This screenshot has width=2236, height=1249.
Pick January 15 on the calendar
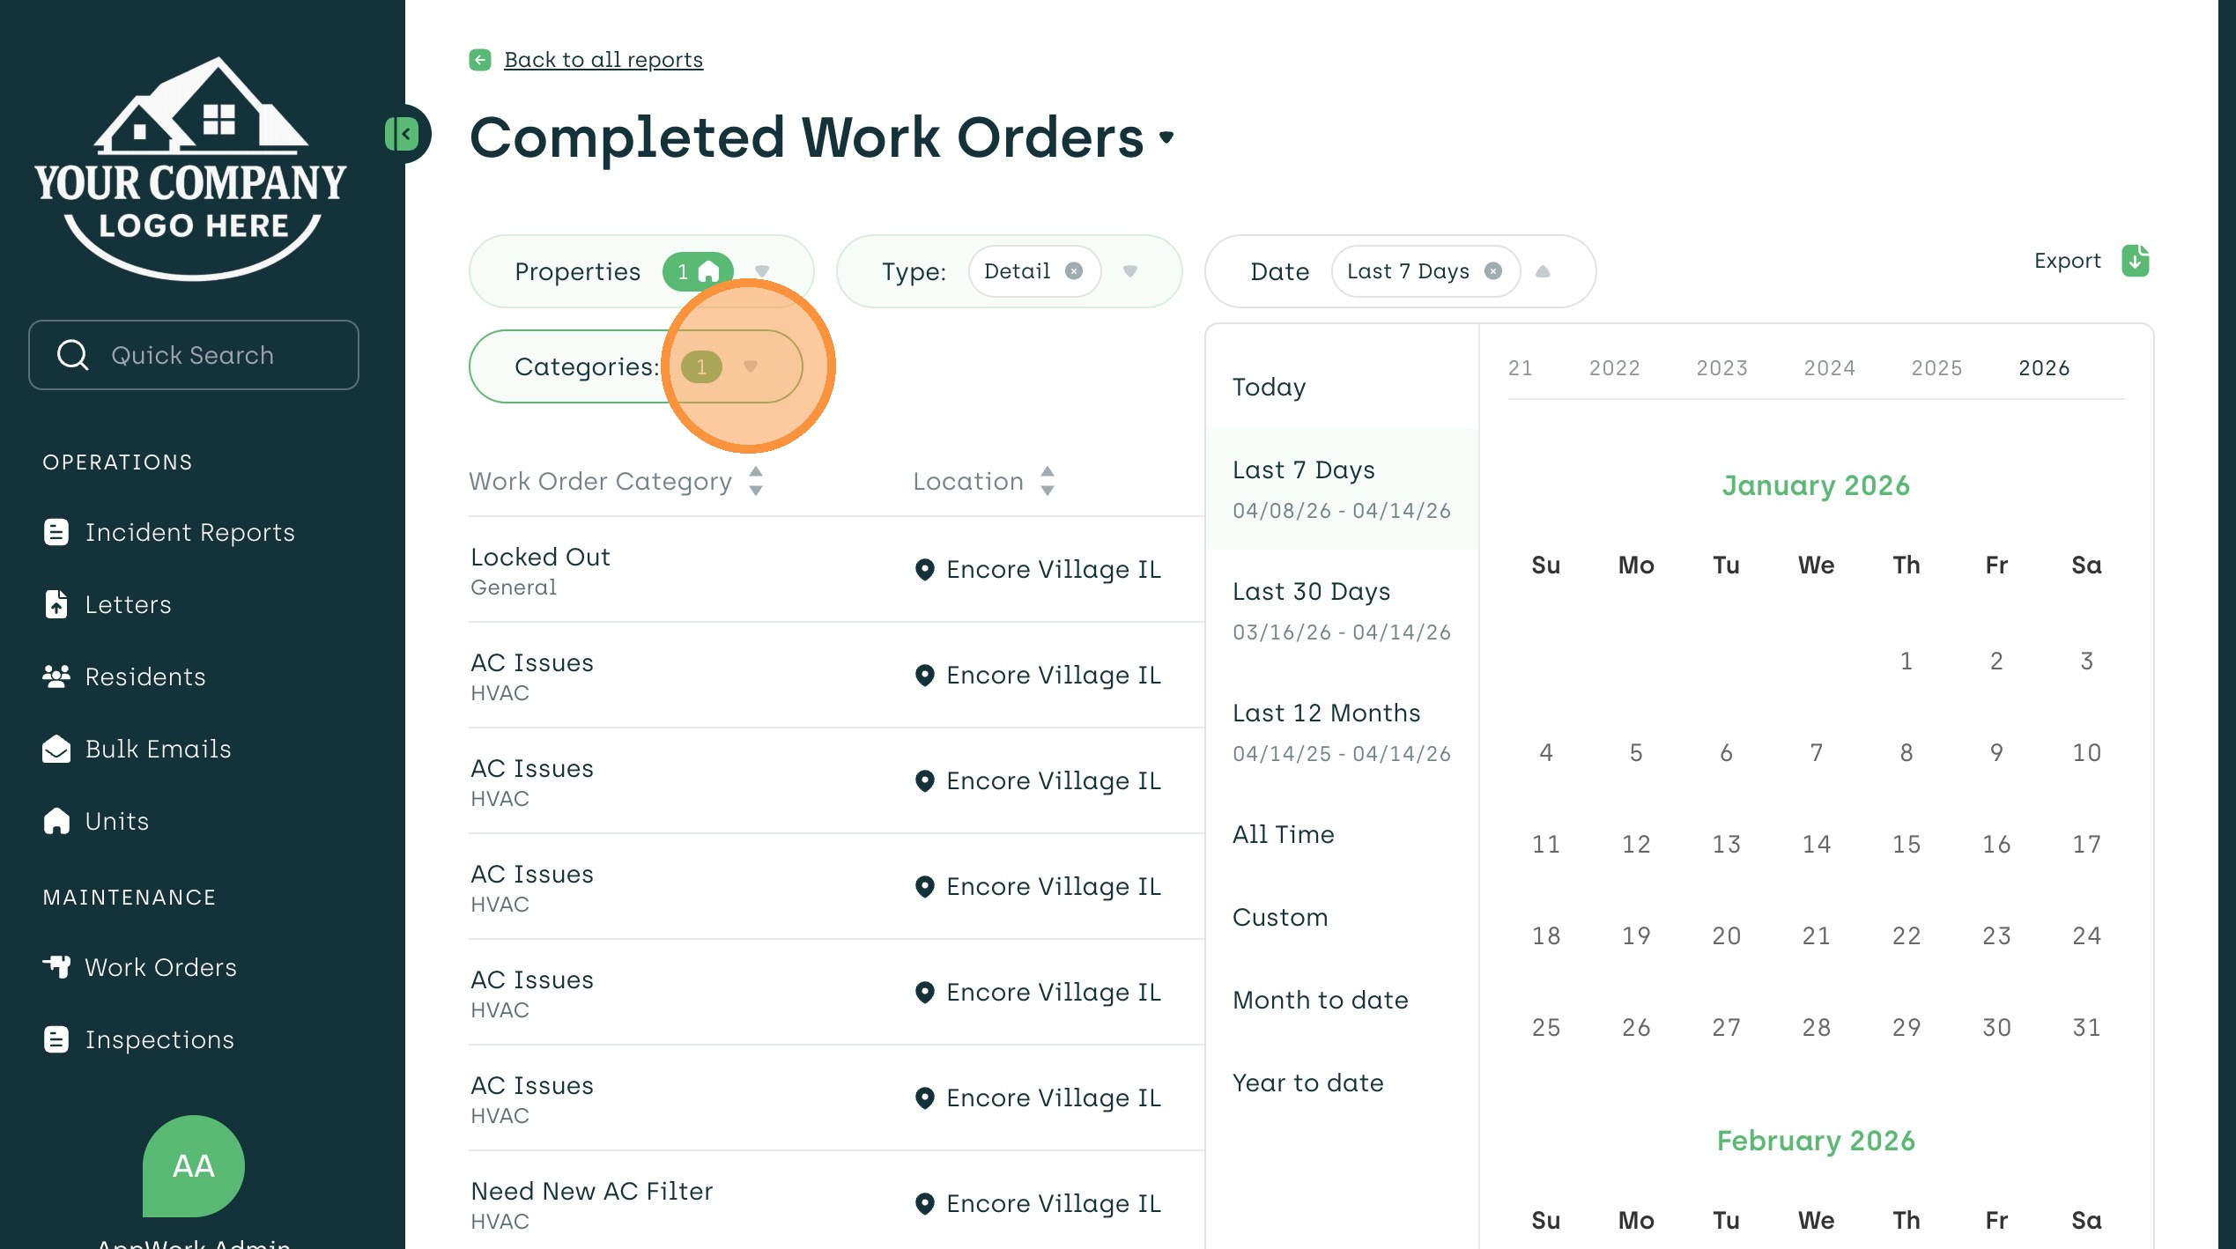(x=1906, y=844)
